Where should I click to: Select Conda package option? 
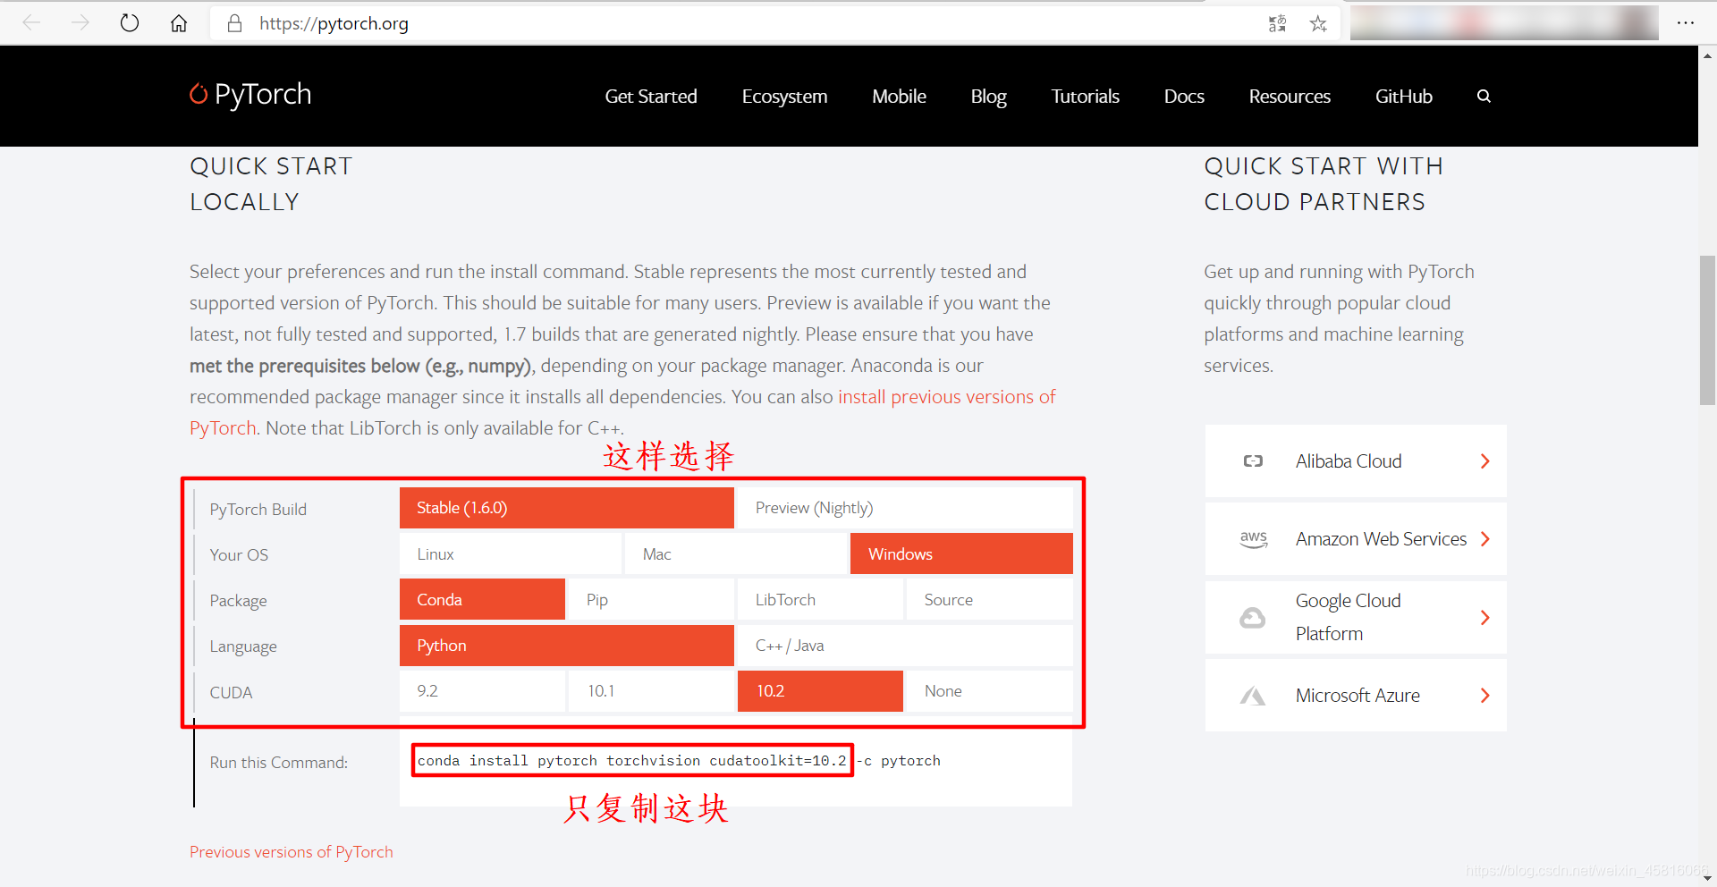point(482,600)
